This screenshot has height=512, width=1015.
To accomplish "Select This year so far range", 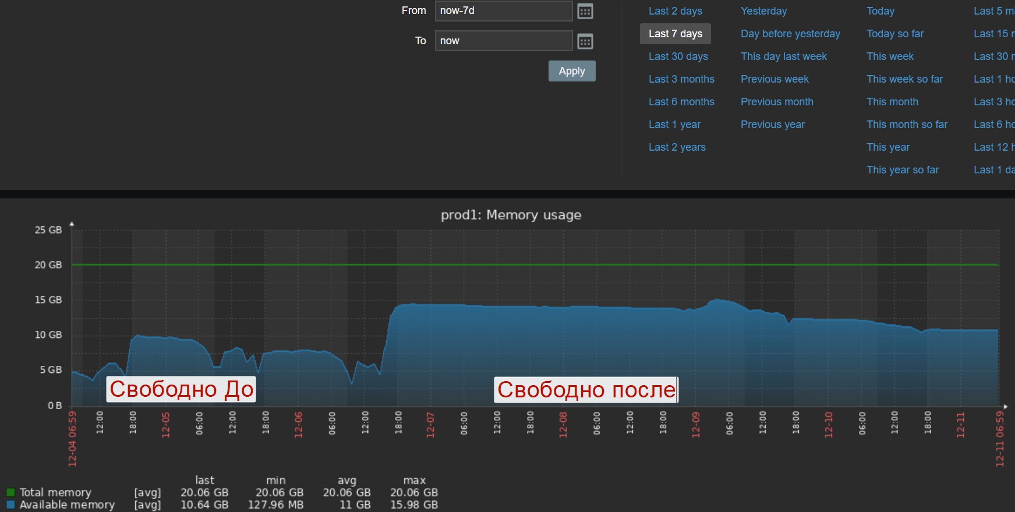I will click(902, 170).
